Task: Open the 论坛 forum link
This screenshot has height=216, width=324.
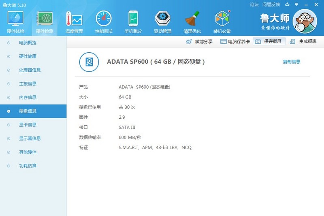Action: (x=254, y=4)
